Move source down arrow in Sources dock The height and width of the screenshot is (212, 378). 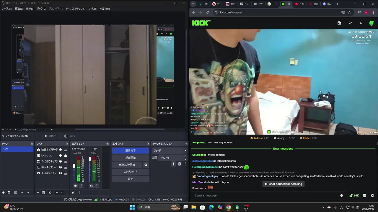point(62,193)
